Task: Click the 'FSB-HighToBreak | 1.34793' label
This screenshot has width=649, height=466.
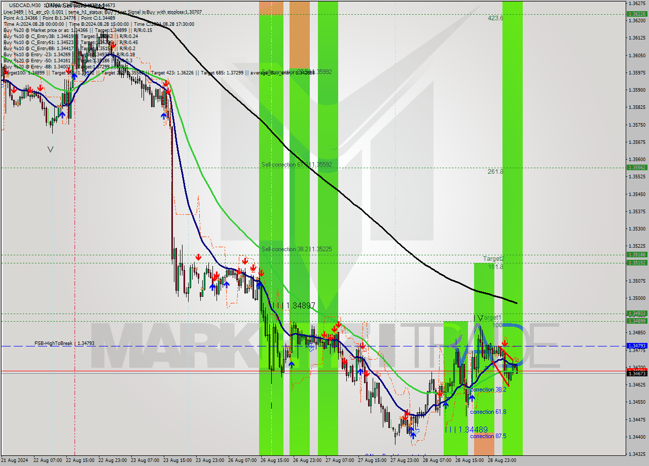Action: [x=64, y=343]
